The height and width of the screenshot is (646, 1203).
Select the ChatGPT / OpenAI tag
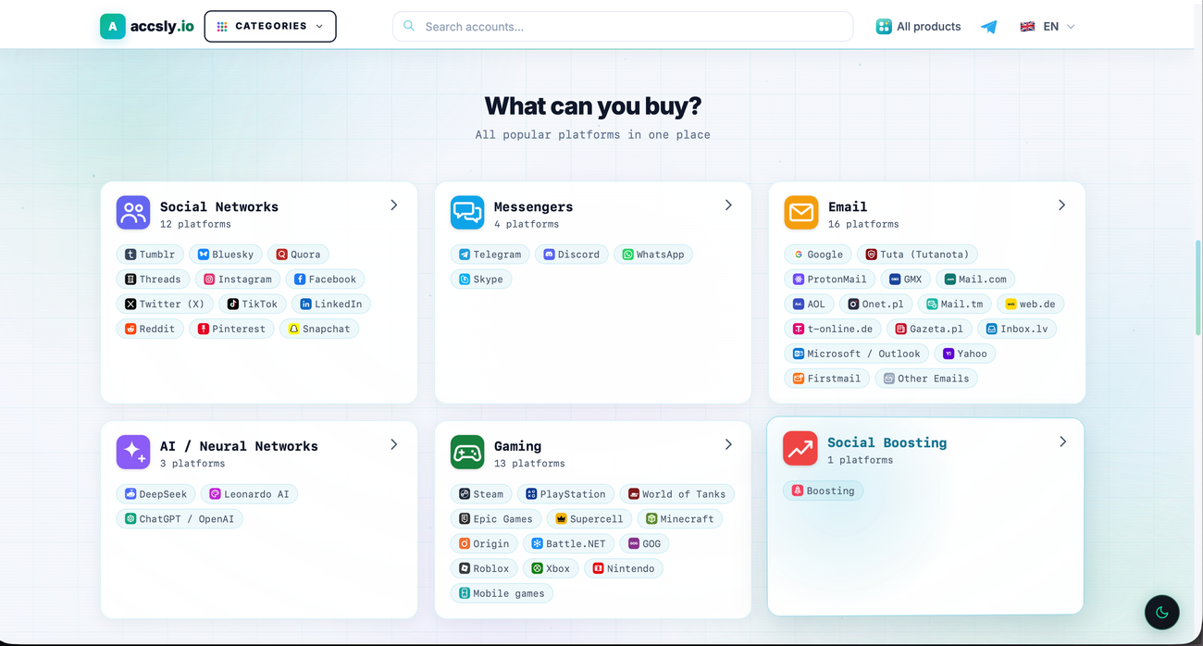click(180, 519)
